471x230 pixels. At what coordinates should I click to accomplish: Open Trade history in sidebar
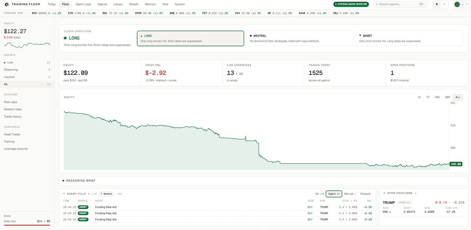point(13,117)
